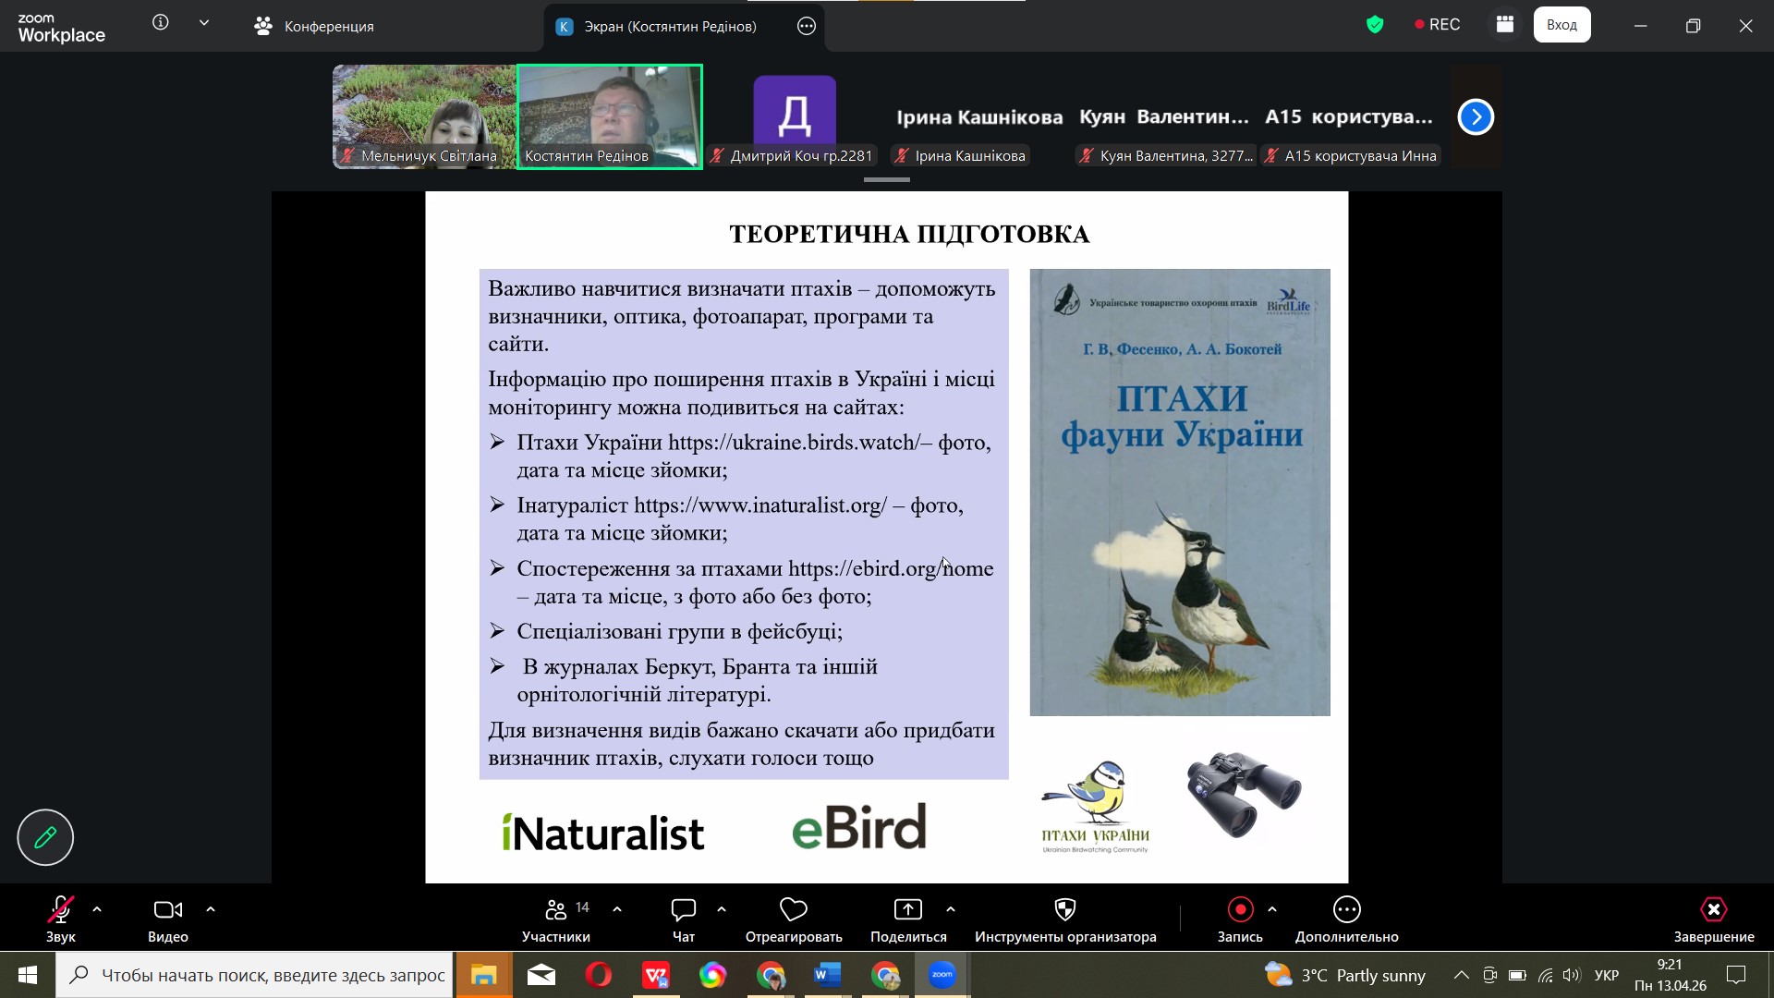Open the host tools shield icon
This screenshot has height=998, width=1774.
coord(1064,910)
